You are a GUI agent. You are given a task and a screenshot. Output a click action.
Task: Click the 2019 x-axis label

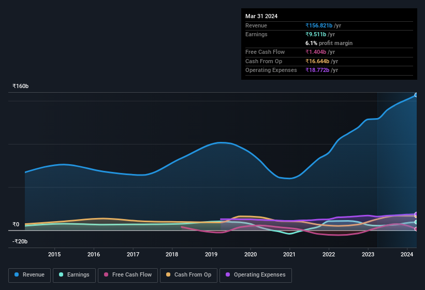[x=211, y=254]
